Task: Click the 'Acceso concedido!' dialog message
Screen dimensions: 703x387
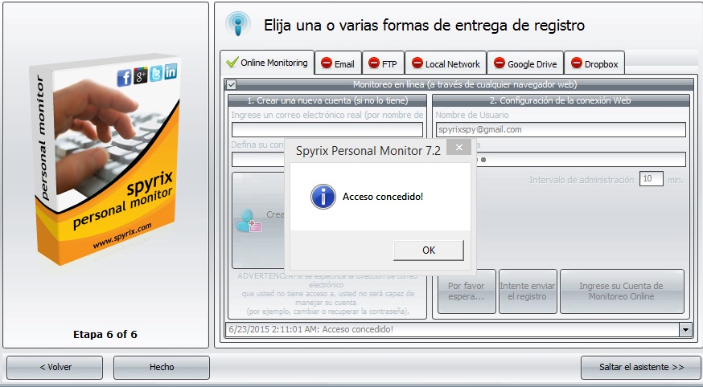Action: tap(383, 197)
